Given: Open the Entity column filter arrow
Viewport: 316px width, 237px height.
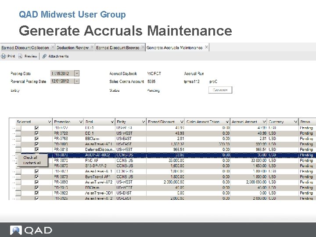Looking at the screenshot, I should coord(143,122).
